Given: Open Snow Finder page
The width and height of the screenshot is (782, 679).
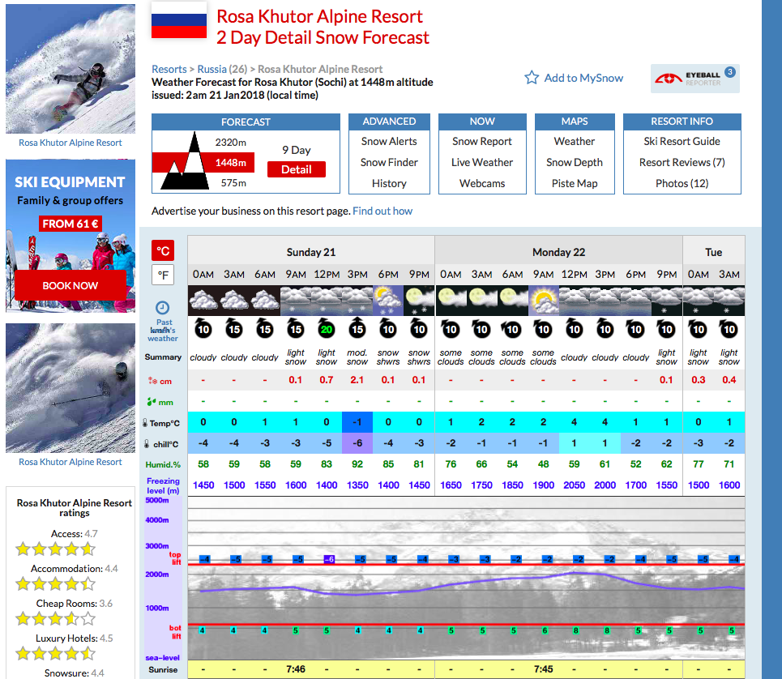Looking at the screenshot, I should [x=389, y=163].
